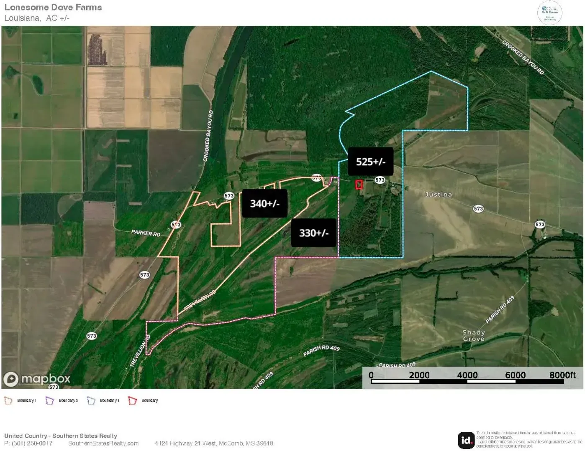Click the Mapbox logo on the map
The width and height of the screenshot is (585, 451).
(x=37, y=379)
